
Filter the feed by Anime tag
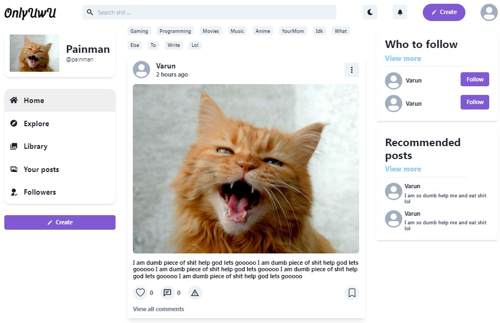(x=263, y=31)
